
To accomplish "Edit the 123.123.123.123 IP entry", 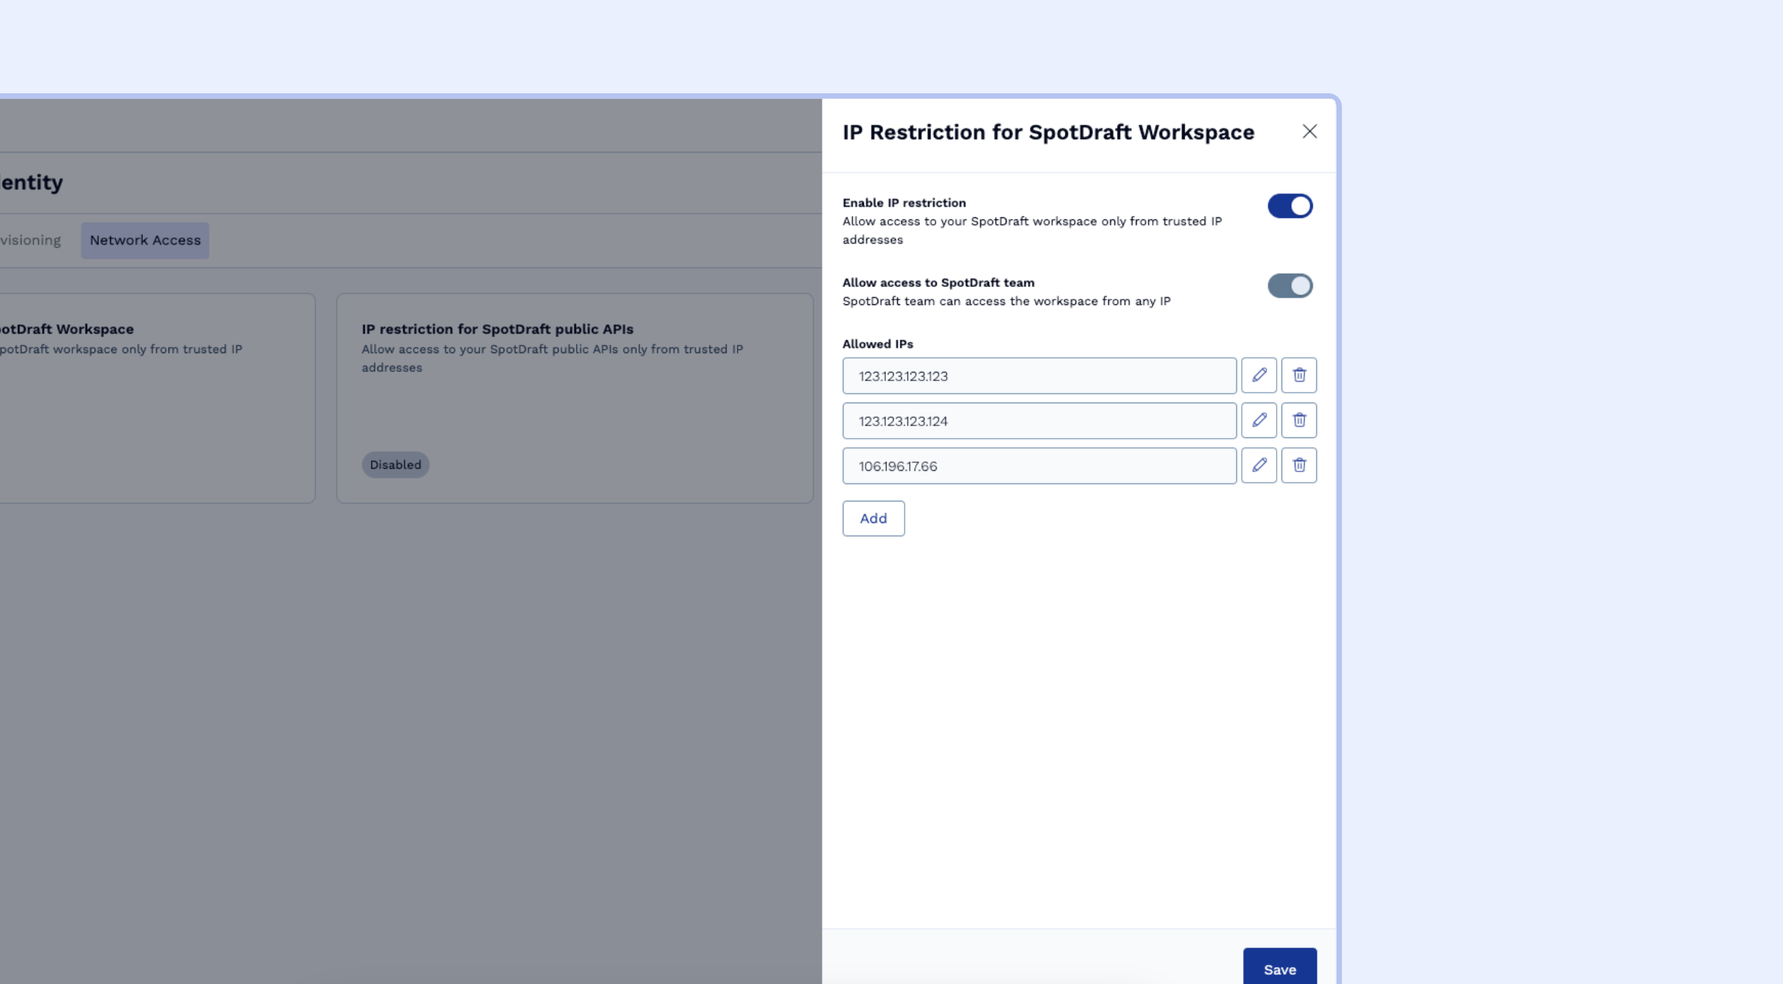I will coord(1259,375).
